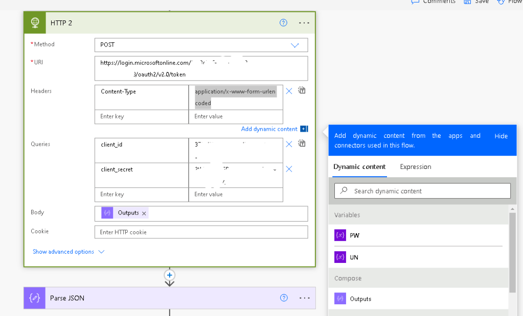The width and height of the screenshot is (523, 316).
Task: Click the Add dynamic content link
Action: click(269, 129)
